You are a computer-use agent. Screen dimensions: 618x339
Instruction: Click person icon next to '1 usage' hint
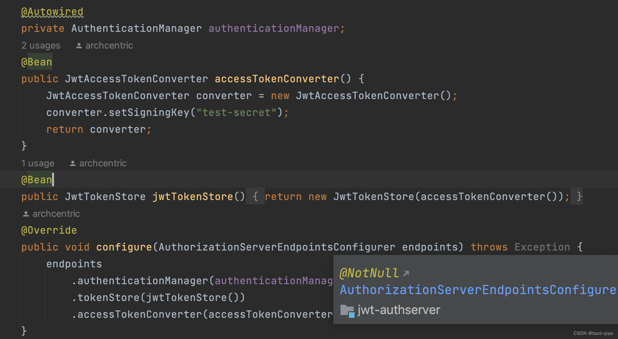point(73,164)
